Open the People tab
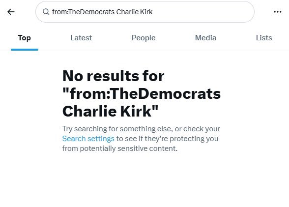Screen dimensions: 289x207 tap(144, 38)
